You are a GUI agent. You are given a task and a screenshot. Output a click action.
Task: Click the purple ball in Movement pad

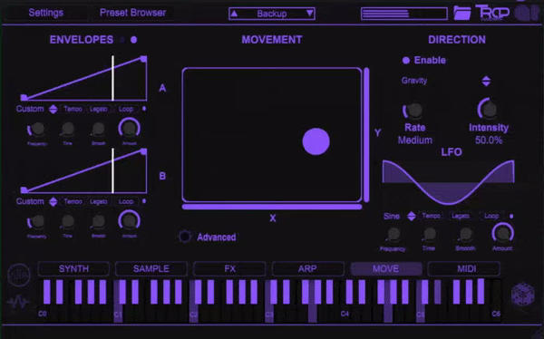click(316, 141)
